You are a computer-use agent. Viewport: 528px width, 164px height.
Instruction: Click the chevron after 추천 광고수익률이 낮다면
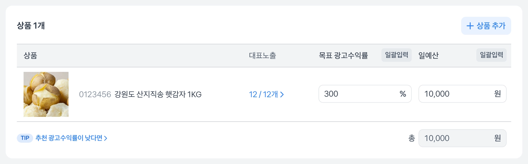click(105, 138)
